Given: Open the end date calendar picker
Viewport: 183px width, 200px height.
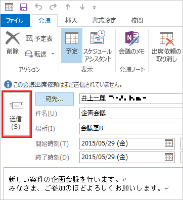Looking at the screenshot, I should [169, 157].
